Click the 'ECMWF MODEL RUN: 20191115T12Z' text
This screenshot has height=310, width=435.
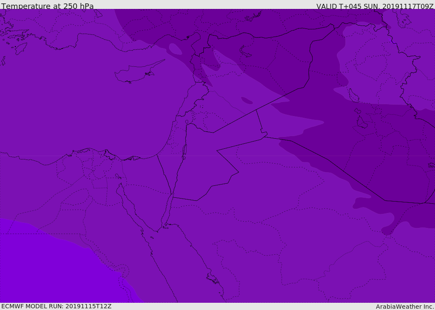[x=56, y=306]
